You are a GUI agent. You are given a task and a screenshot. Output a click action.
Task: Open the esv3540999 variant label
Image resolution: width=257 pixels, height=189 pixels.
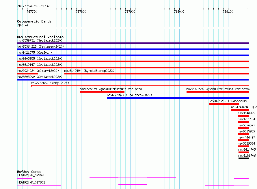[x=246, y=113]
